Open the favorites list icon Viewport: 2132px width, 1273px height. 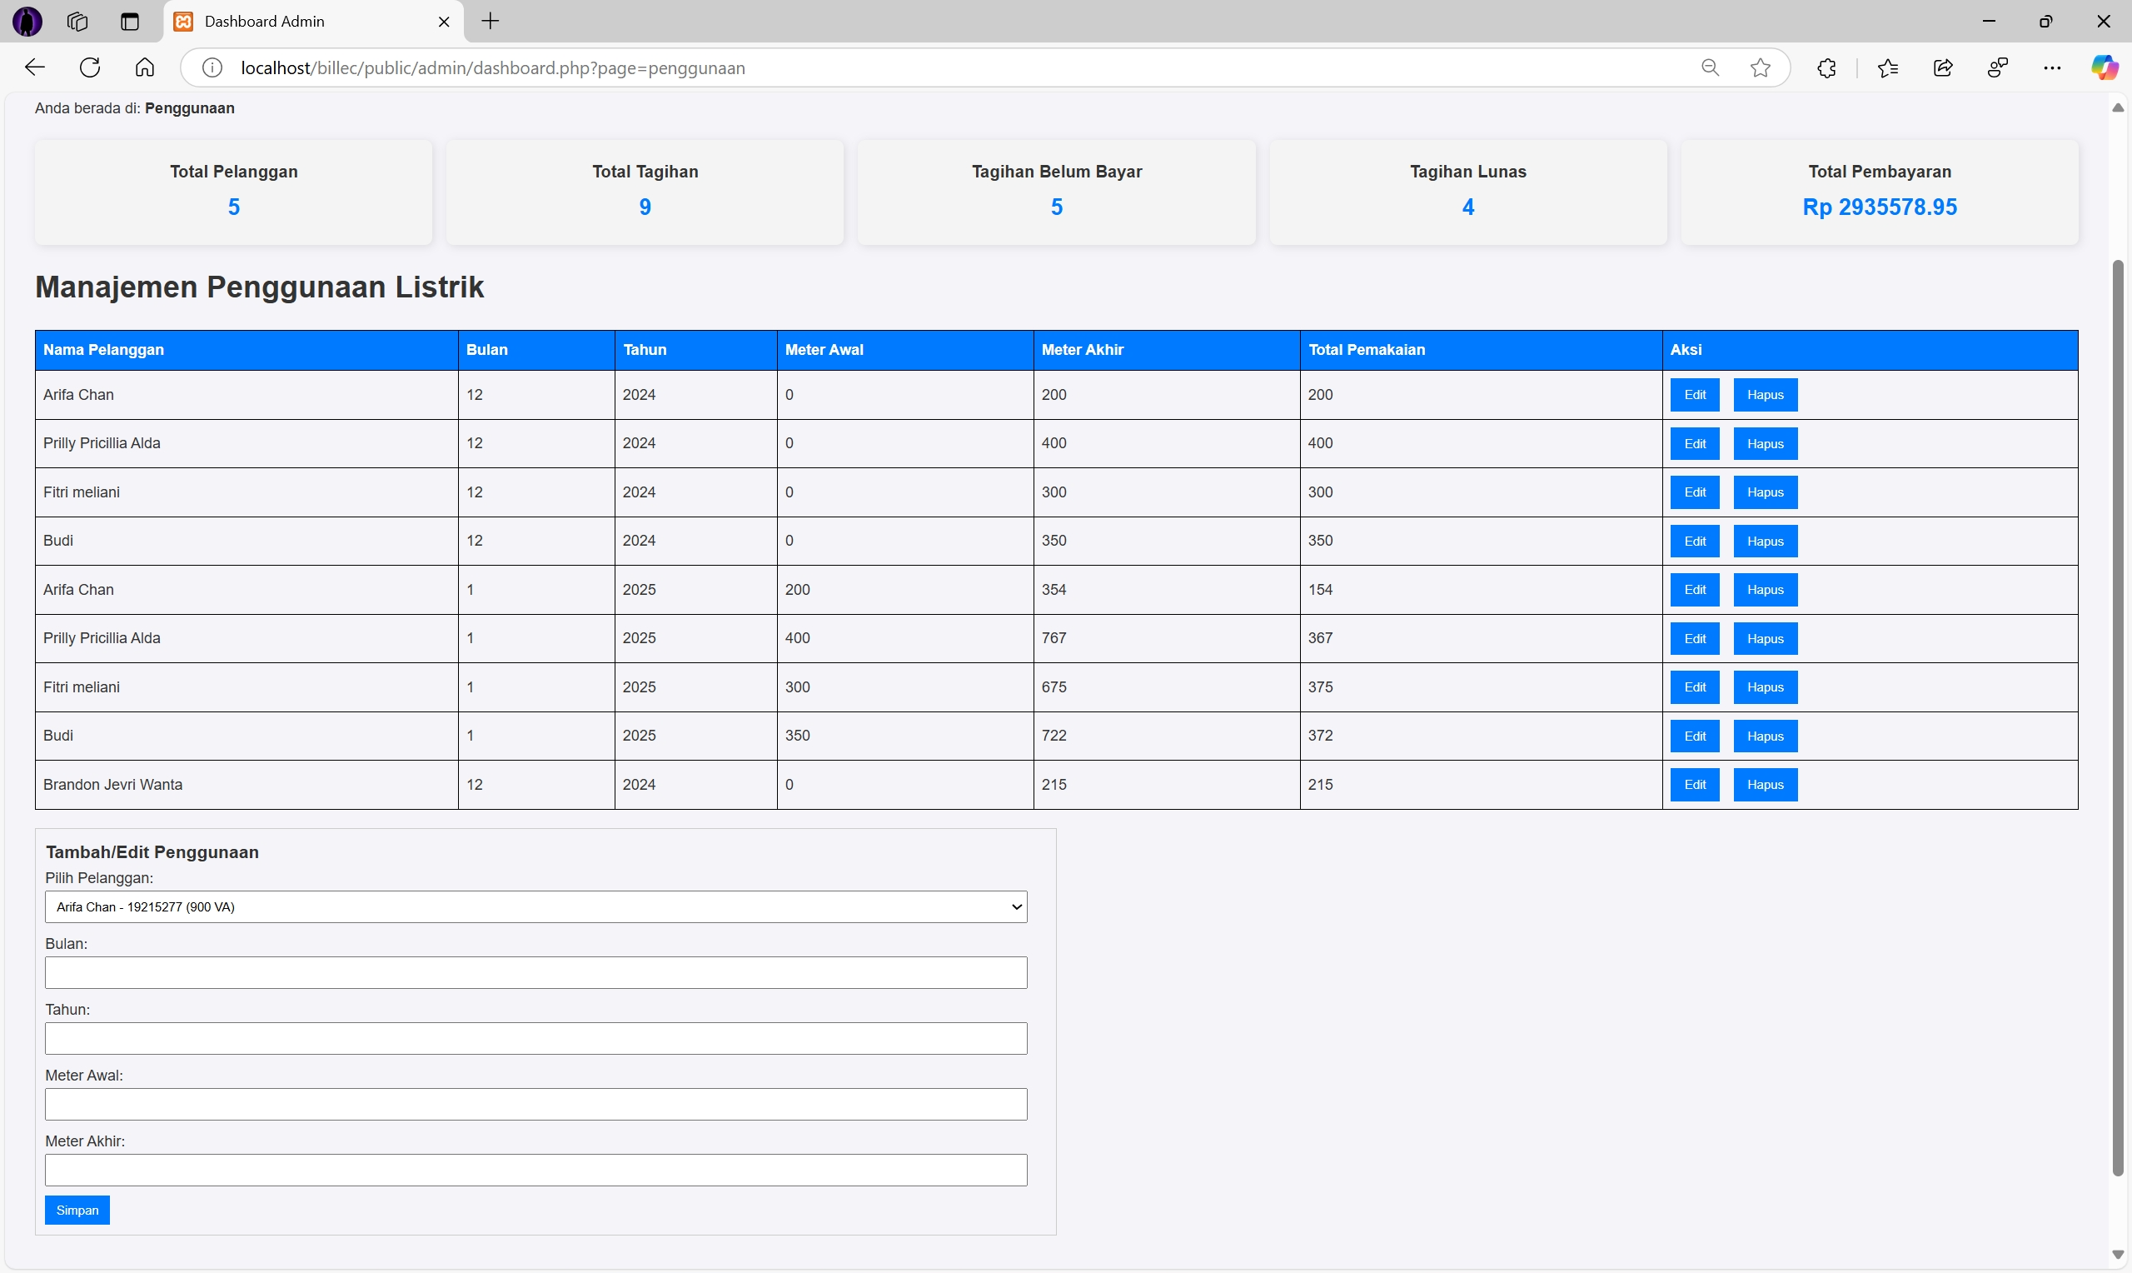pos(1888,67)
